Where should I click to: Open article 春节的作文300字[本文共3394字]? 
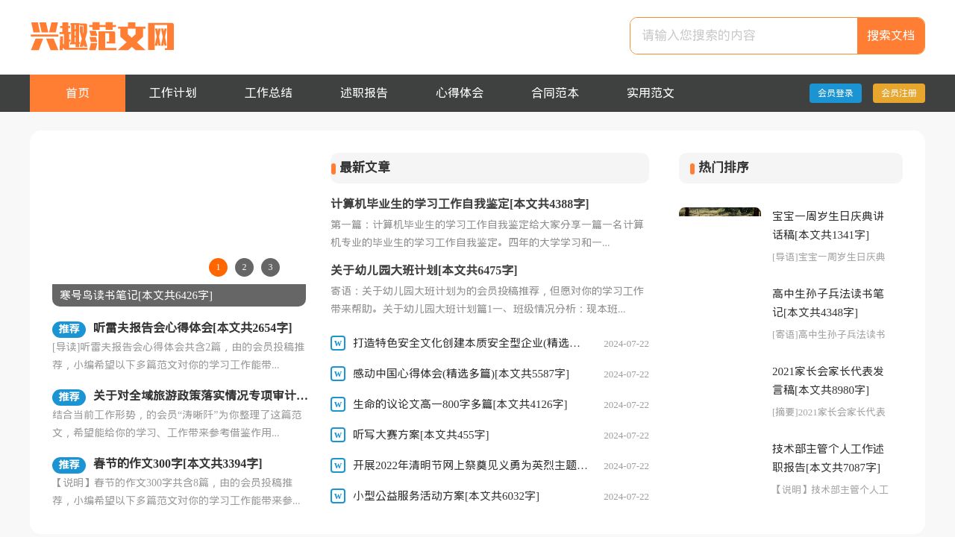pos(178,463)
